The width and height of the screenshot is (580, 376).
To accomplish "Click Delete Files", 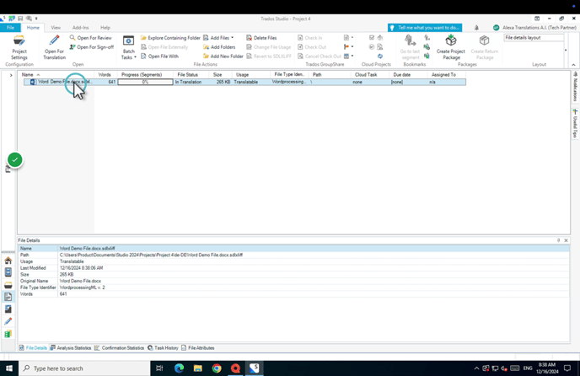I will point(261,38).
